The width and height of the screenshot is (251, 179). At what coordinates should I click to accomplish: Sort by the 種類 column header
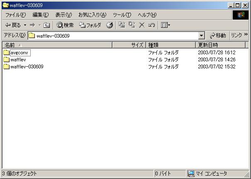tap(171, 45)
